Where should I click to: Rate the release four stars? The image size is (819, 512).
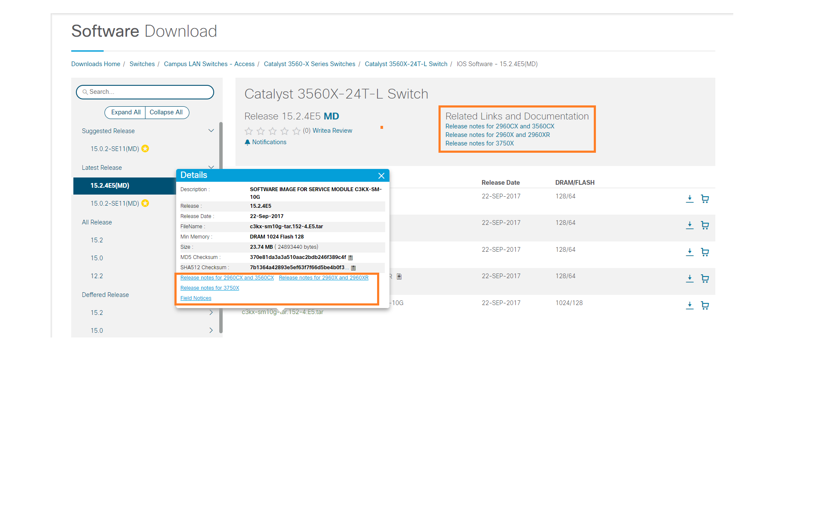tap(285, 131)
